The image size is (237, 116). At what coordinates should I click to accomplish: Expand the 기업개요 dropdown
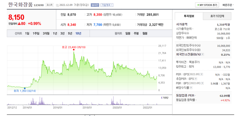click(107, 5)
